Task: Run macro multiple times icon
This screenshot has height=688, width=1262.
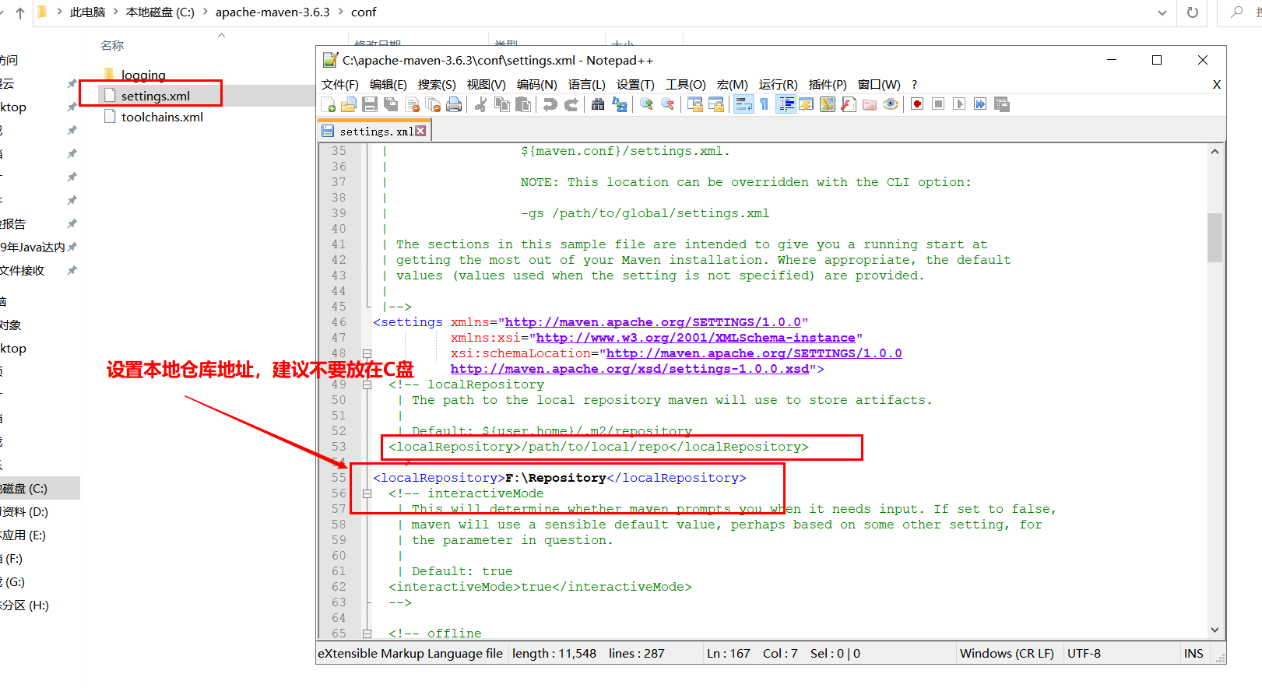Action: click(980, 104)
